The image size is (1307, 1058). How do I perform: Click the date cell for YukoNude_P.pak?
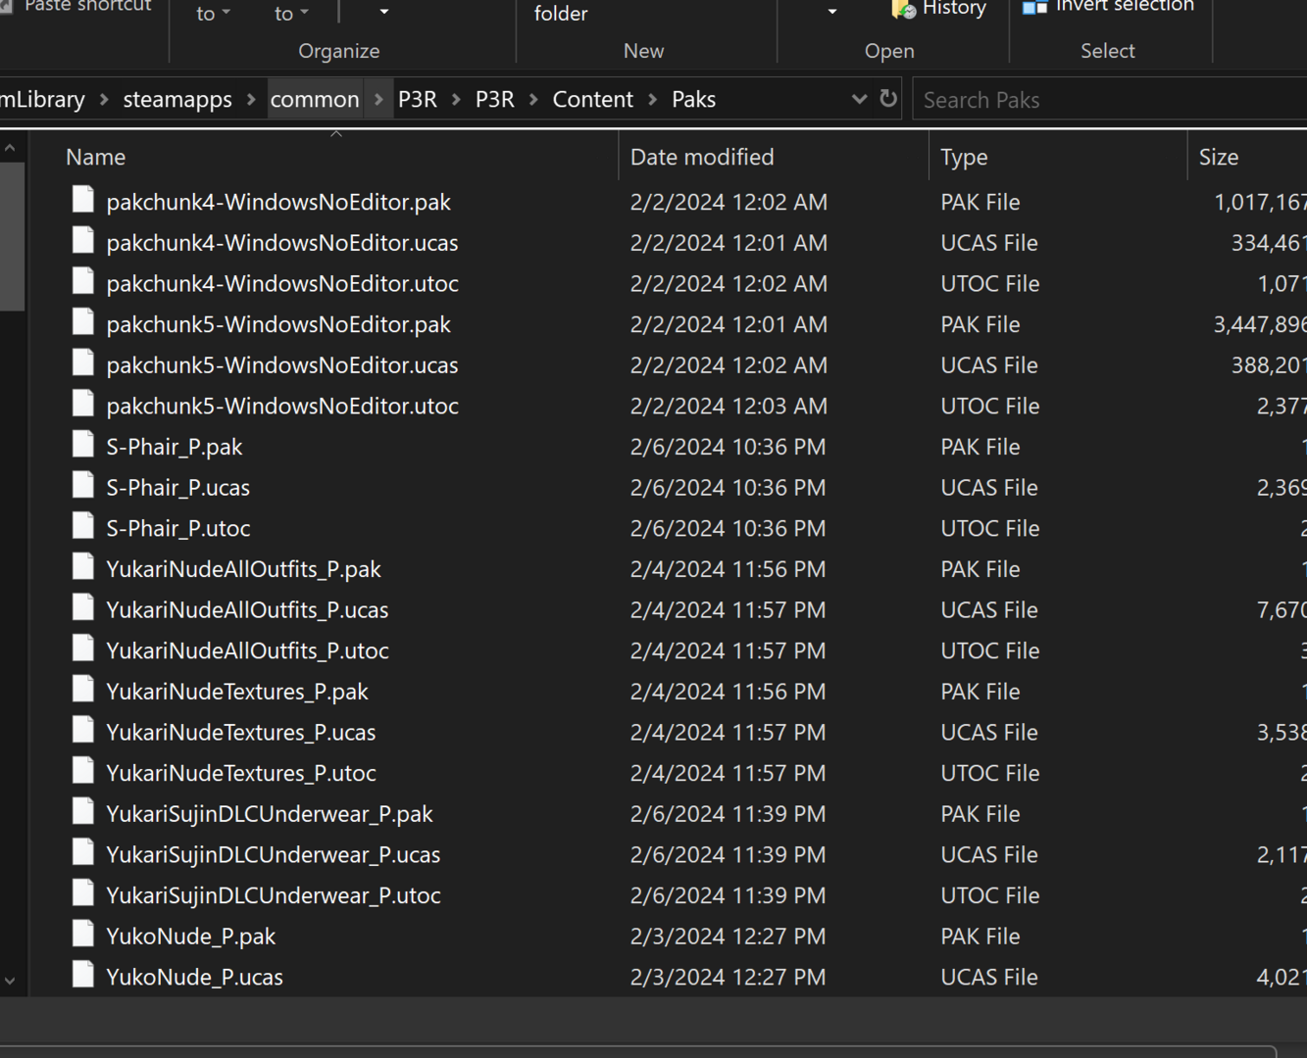[728, 937]
